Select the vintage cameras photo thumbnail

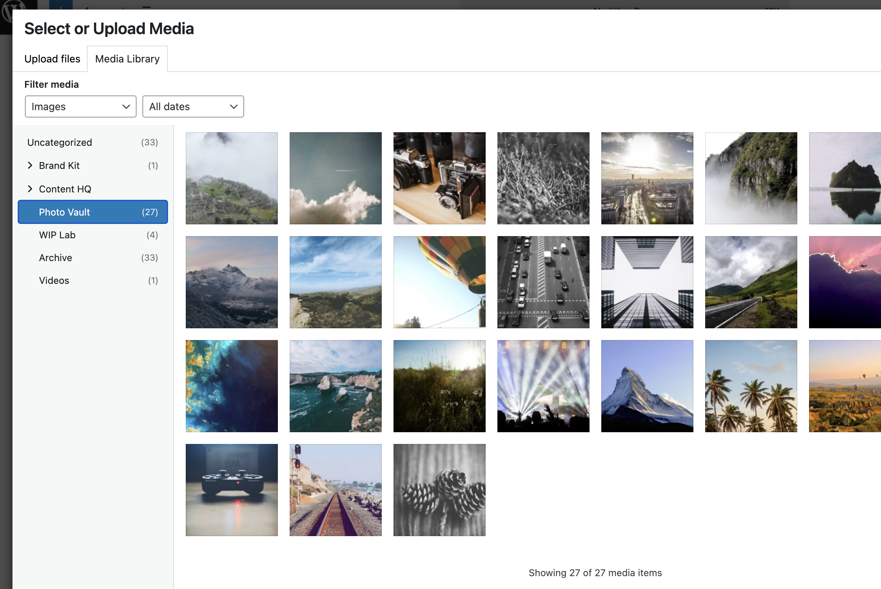pos(439,178)
